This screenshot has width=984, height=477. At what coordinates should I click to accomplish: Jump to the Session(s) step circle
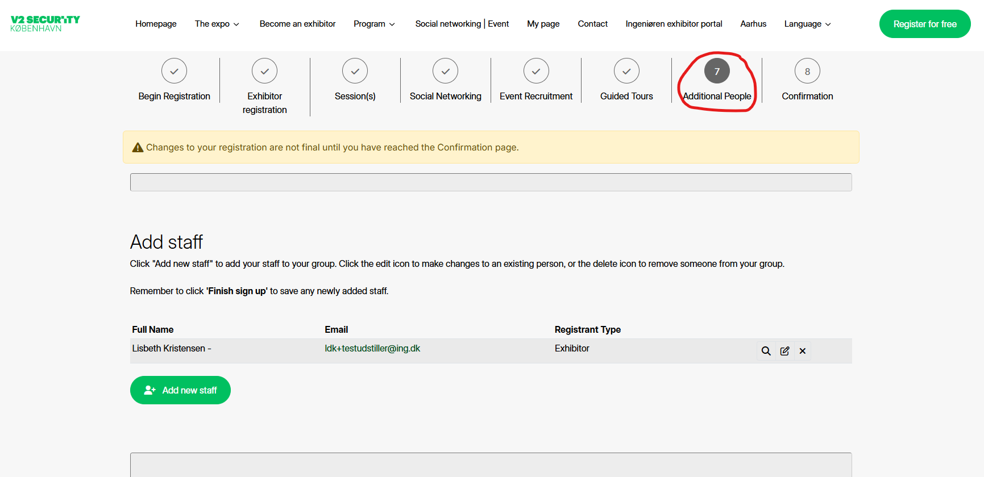click(355, 71)
